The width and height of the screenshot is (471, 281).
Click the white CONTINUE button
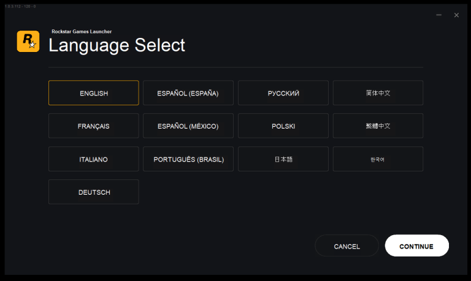tap(416, 246)
